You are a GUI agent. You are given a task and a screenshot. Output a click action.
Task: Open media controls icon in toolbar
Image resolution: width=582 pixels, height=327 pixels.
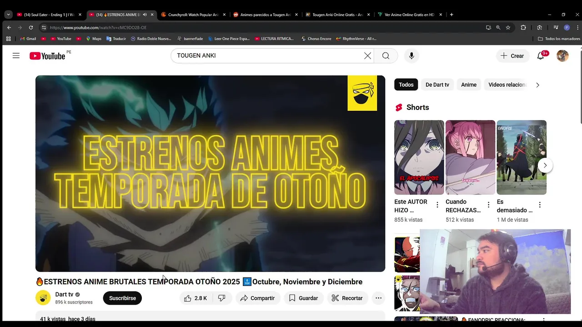pos(556,27)
